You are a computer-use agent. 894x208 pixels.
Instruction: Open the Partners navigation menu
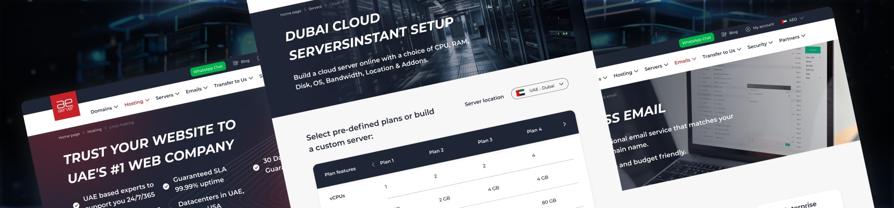point(792,38)
